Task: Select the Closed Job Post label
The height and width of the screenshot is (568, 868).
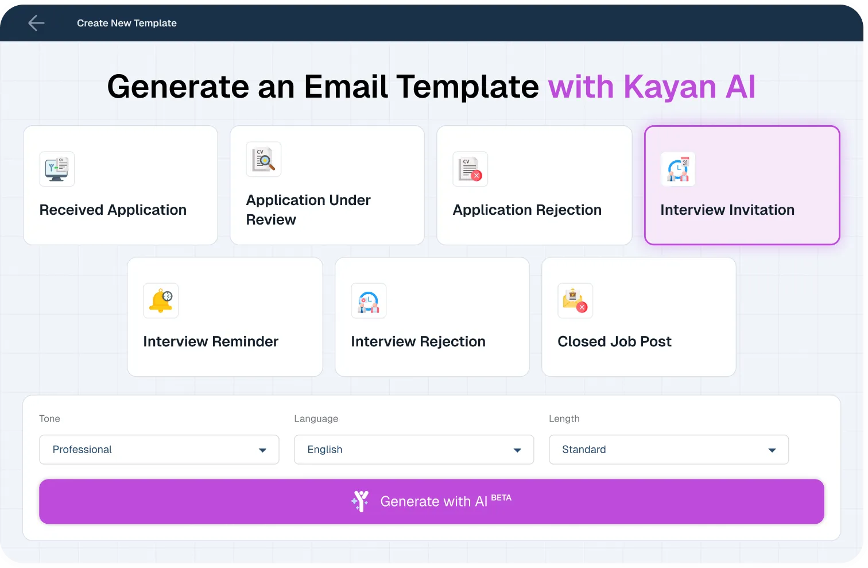Action: coord(614,342)
